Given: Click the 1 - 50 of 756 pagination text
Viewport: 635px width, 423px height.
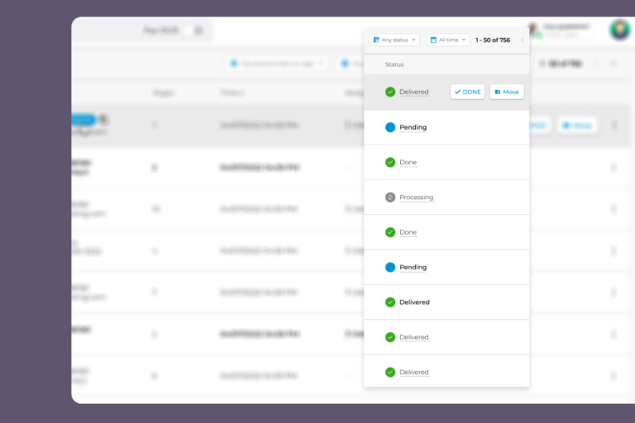Looking at the screenshot, I should 493,40.
